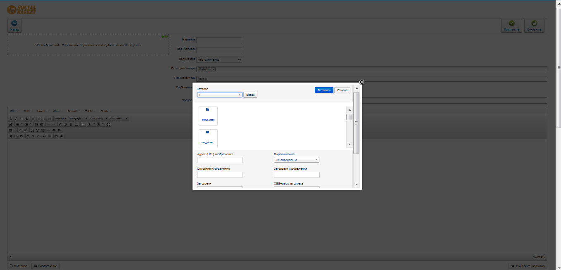Redo action in the editor toolbar
This screenshot has height=270, width=561.
click(x=54, y=124)
